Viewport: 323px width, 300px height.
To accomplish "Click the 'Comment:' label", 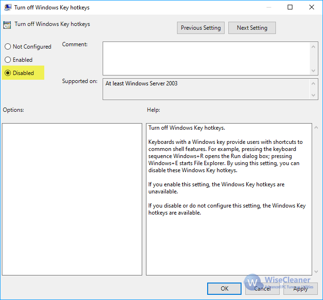I will tap(75, 44).
